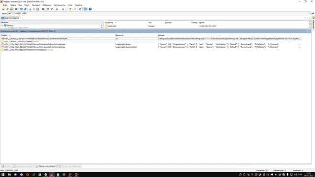Click the Copy icon in toolbar

(34, 9)
